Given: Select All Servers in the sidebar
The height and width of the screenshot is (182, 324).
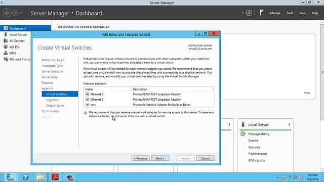Looking at the screenshot, I should pyautogui.click(x=17, y=41).
